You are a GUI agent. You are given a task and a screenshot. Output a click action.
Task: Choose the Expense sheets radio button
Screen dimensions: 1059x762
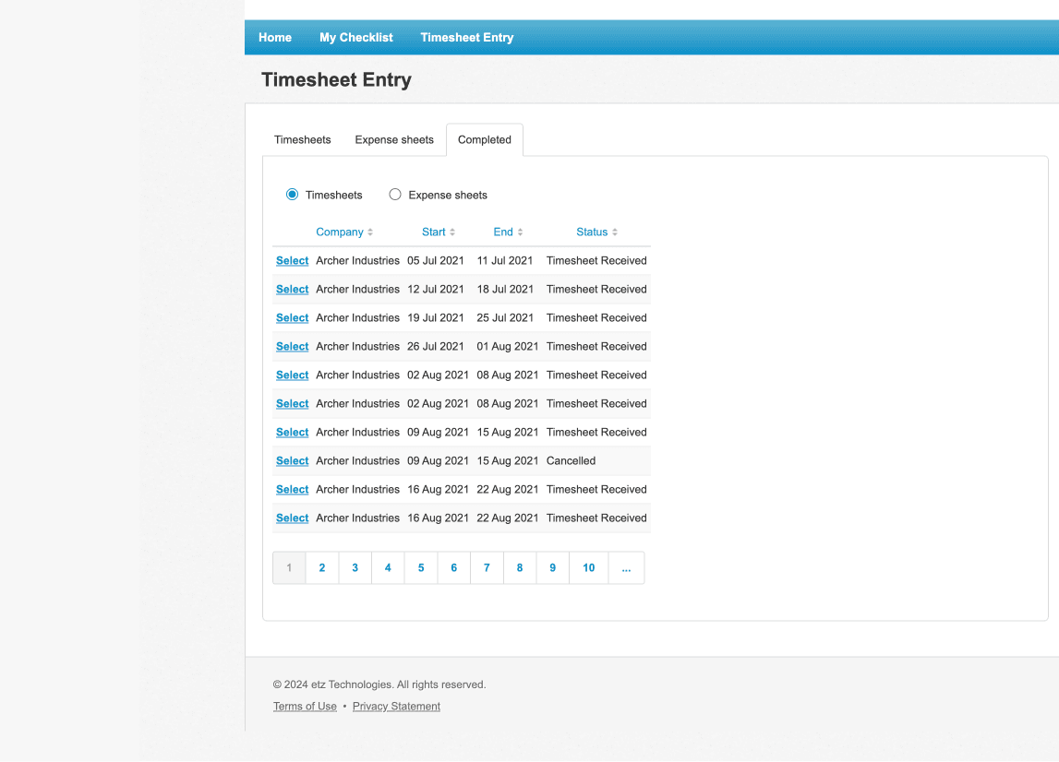[395, 195]
